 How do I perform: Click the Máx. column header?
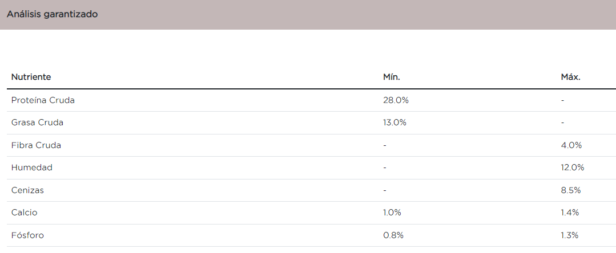(570, 77)
